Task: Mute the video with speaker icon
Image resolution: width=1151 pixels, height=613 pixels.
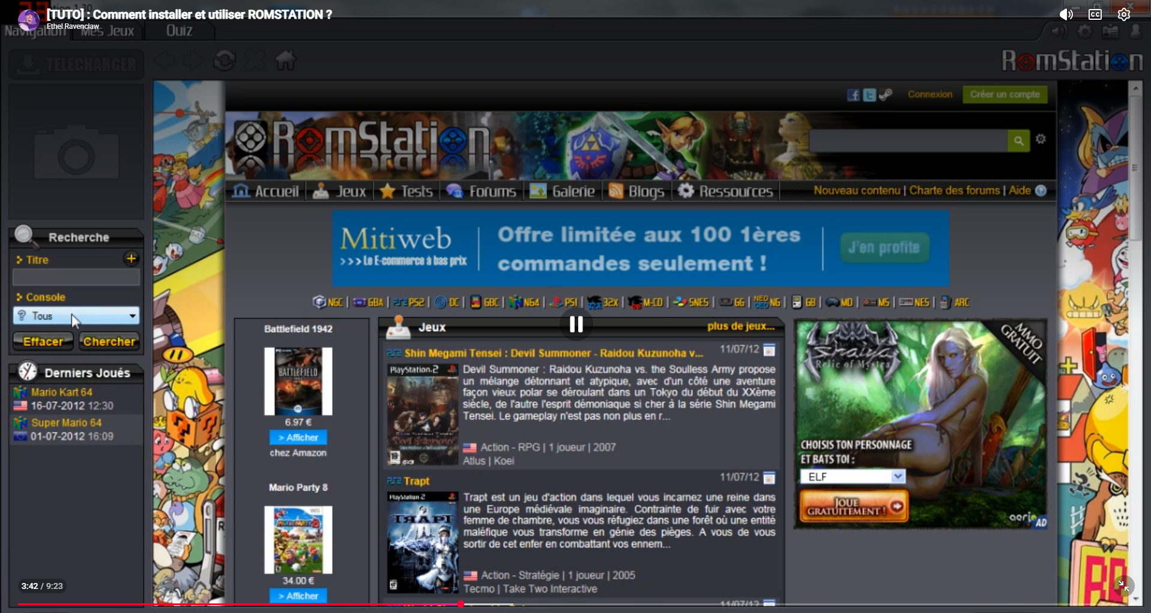Action: [x=1066, y=14]
